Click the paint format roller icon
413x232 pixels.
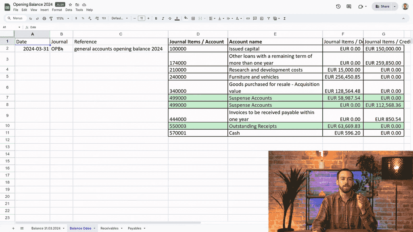(x=51, y=19)
